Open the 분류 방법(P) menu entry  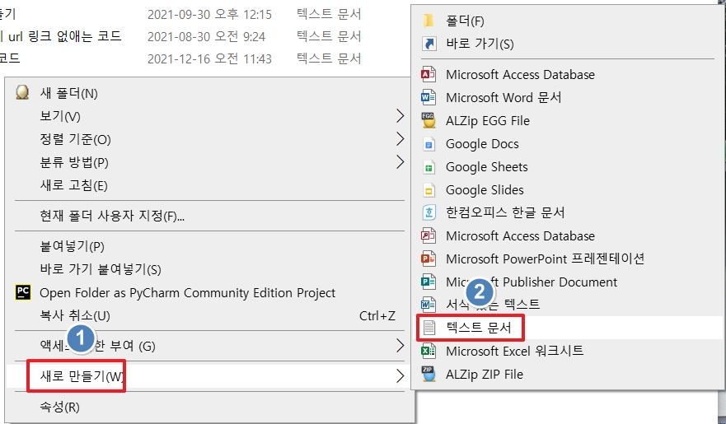click(x=74, y=162)
